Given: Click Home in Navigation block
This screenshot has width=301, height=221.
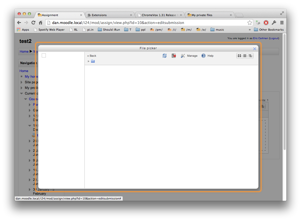Looking at the screenshot, I should click(x=24, y=71).
